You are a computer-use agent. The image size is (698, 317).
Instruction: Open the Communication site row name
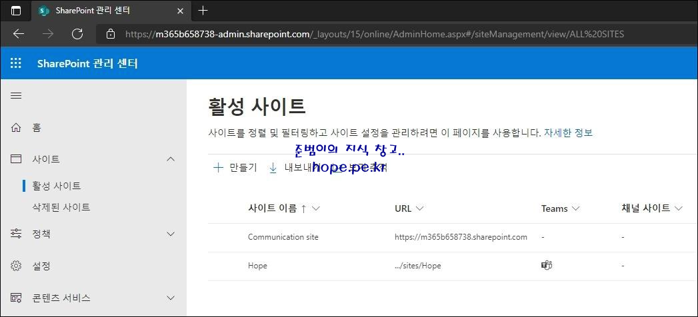(283, 237)
